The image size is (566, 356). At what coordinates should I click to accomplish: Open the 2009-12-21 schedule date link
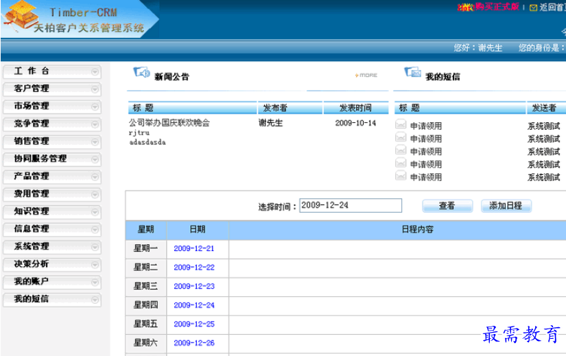click(x=193, y=249)
